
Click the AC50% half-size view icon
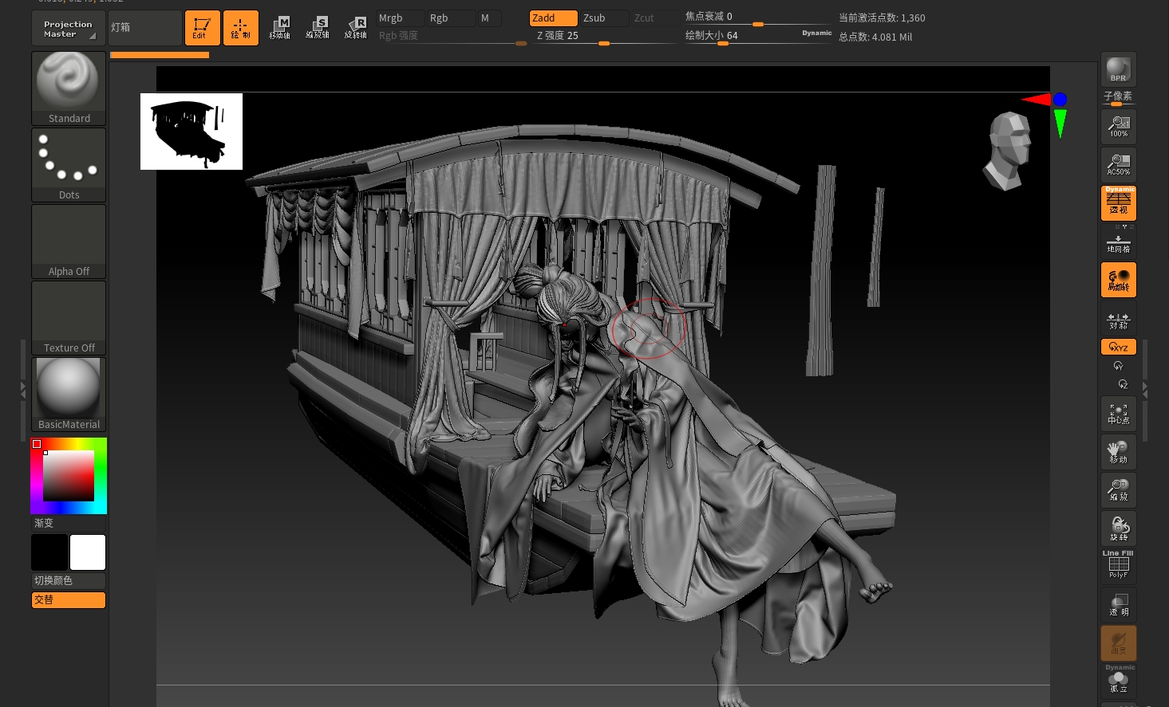tap(1119, 165)
